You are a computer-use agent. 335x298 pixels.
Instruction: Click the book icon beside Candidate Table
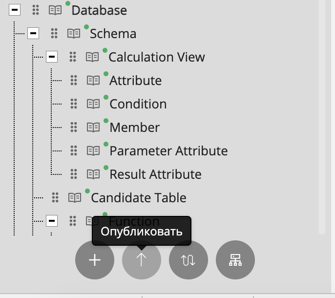point(75,198)
